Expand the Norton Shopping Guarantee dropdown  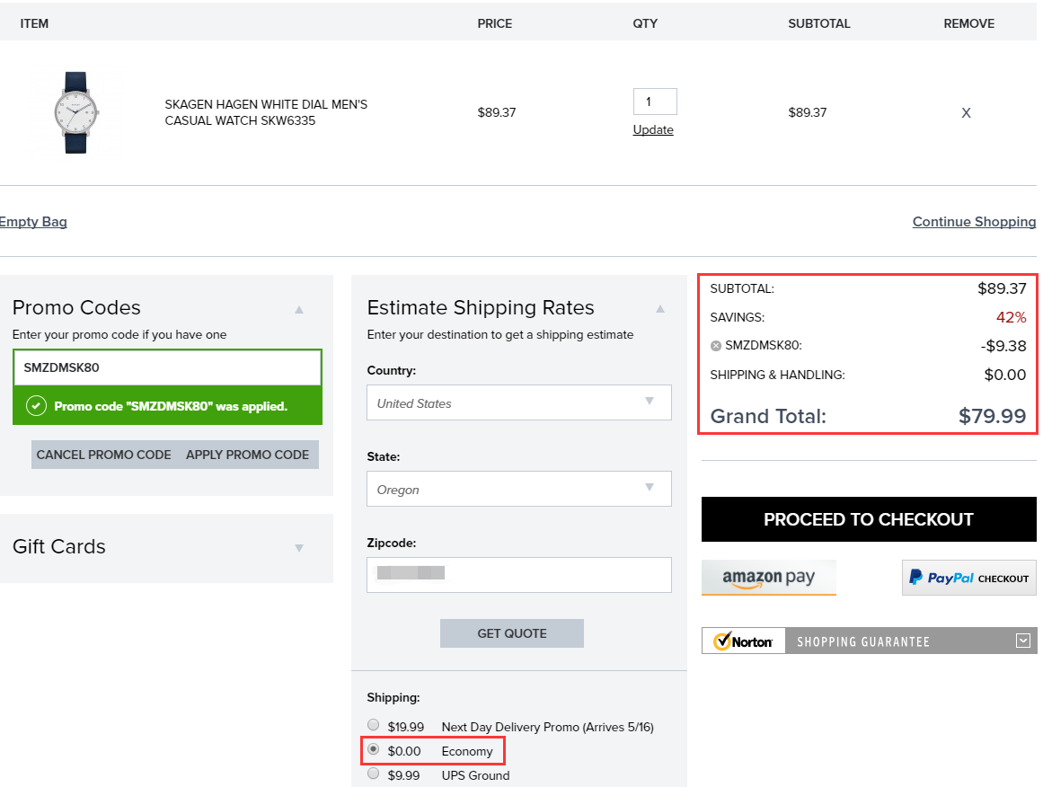1023,641
